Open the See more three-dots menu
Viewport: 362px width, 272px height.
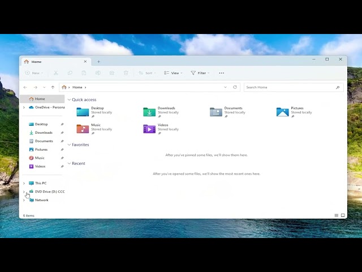222,73
